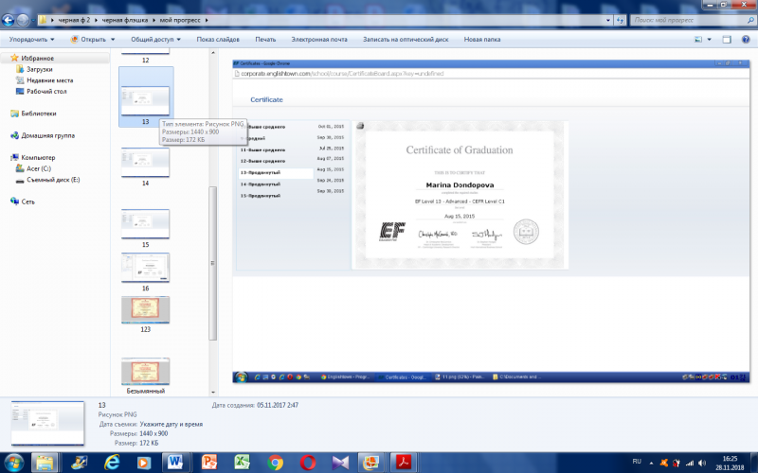Viewport: 758px width, 473px height.
Task: Open the Help question mark icon
Action: (x=746, y=40)
